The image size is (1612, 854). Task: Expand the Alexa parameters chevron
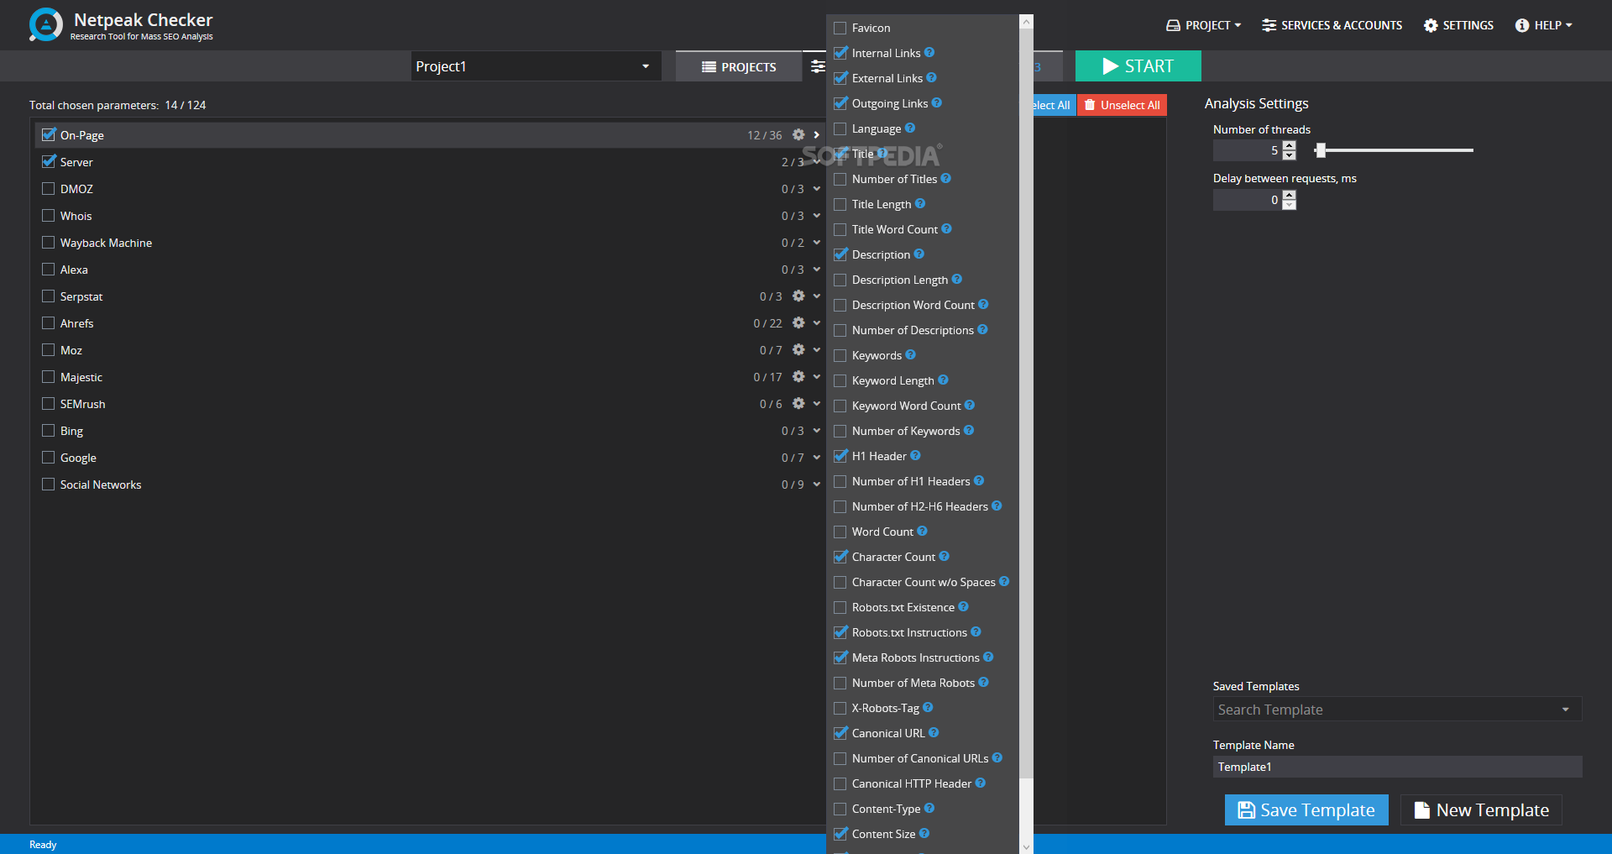tap(816, 269)
